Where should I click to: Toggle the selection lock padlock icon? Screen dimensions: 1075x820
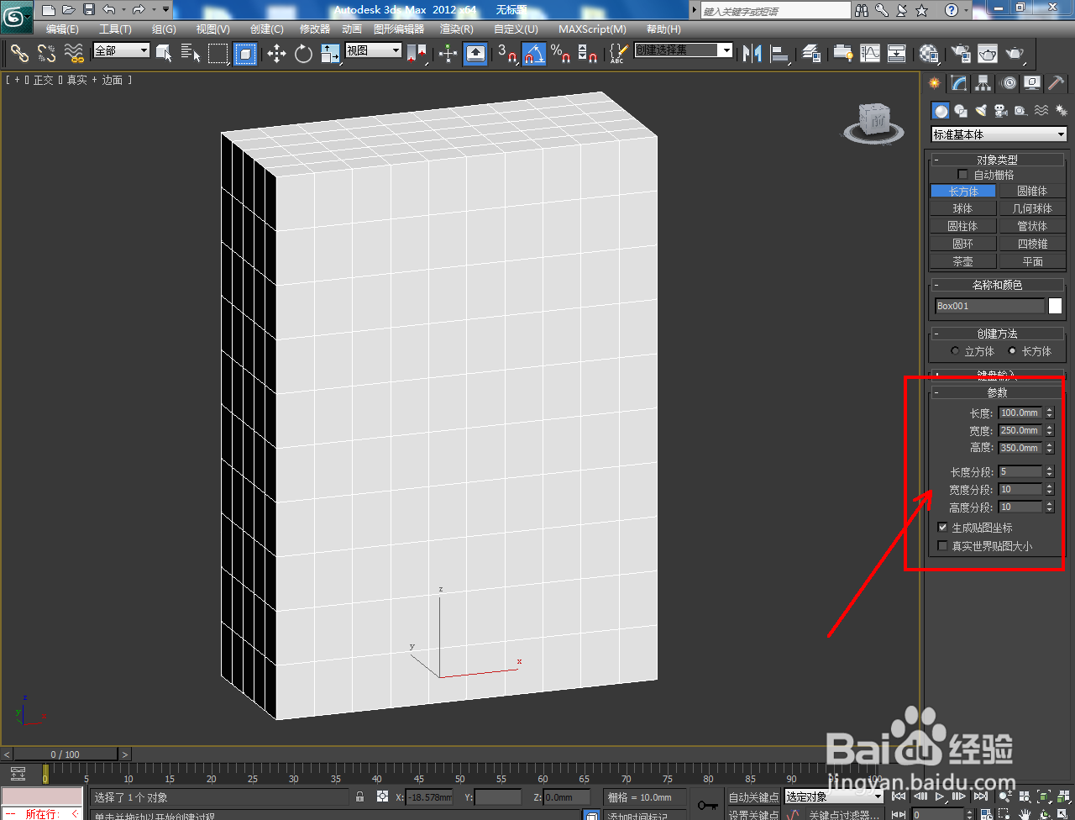tap(360, 797)
